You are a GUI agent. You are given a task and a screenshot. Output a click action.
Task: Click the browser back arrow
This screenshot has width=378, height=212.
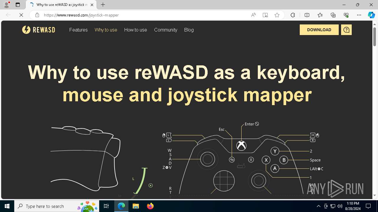[x=8, y=15]
